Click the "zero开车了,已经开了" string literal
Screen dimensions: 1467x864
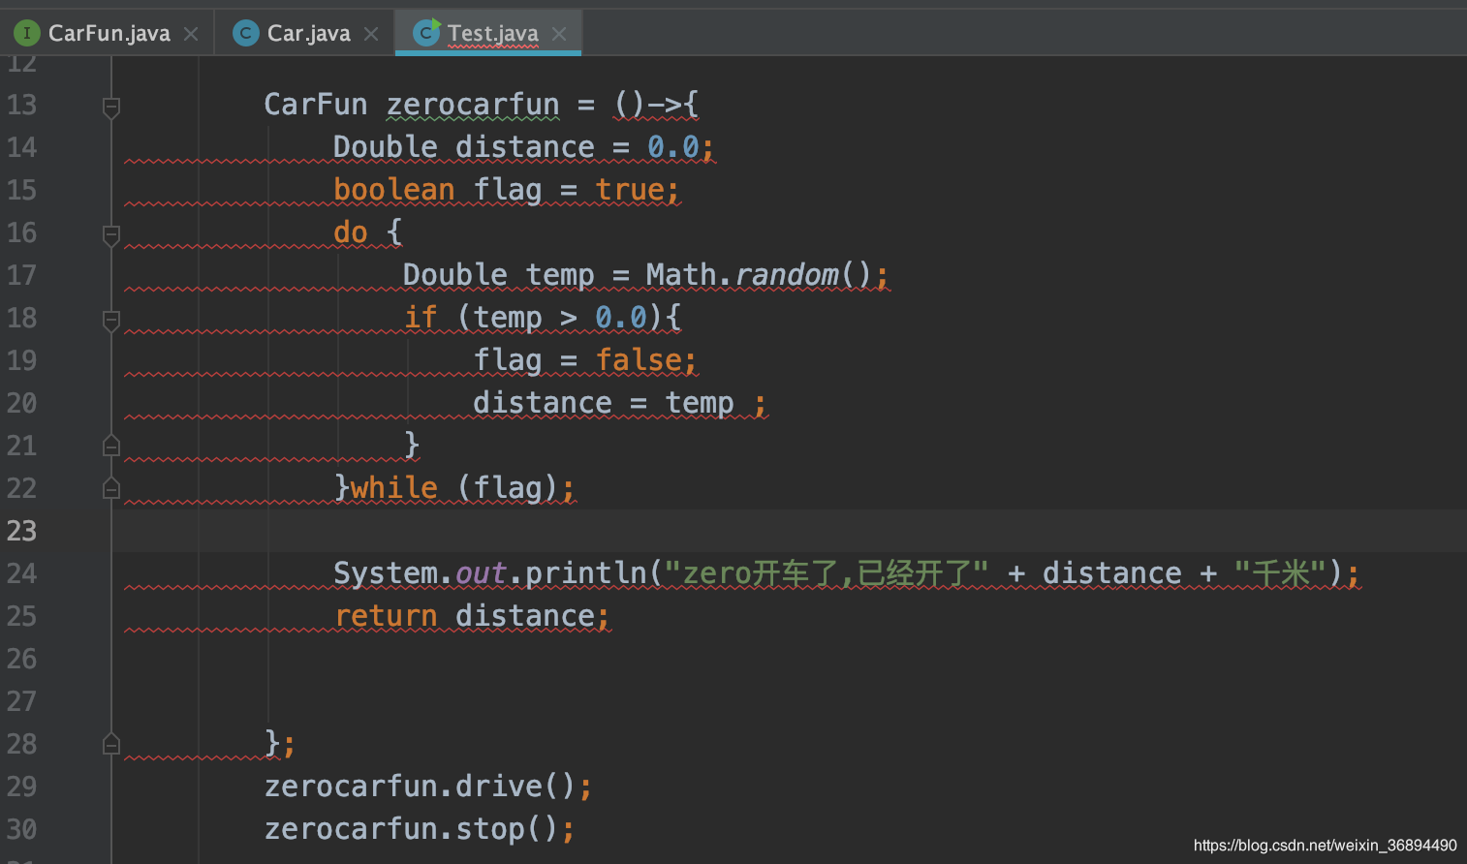pos(827,573)
